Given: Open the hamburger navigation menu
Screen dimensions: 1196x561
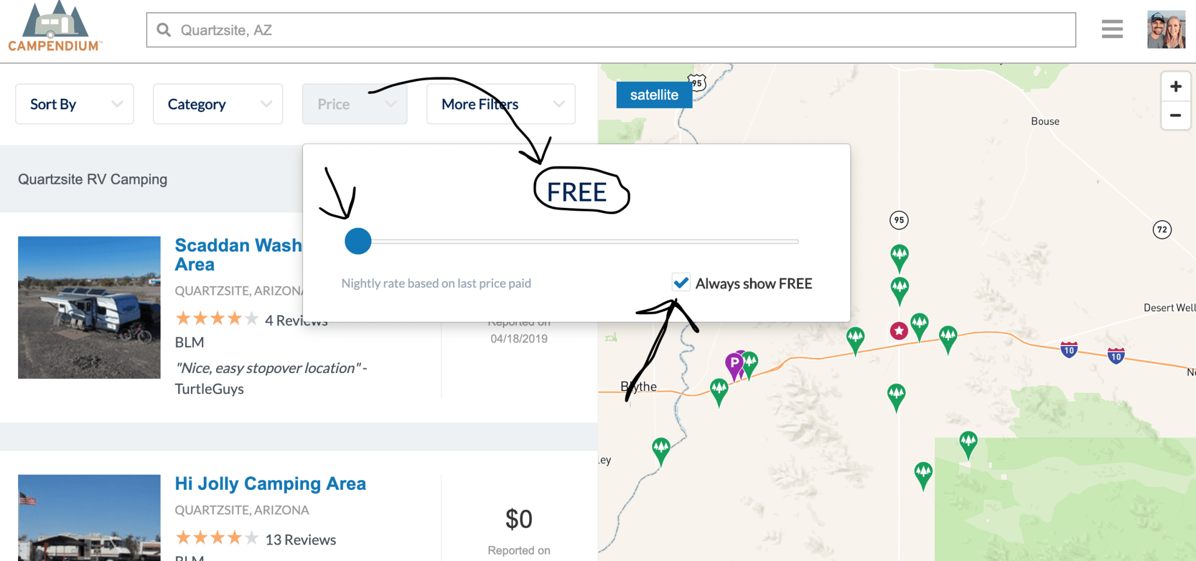Looking at the screenshot, I should tap(1112, 29).
